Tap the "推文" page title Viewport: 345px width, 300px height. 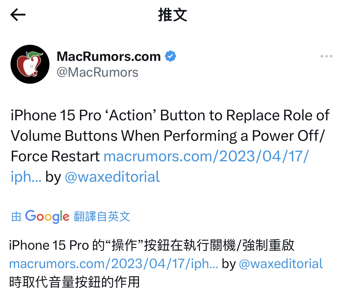(x=173, y=15)
